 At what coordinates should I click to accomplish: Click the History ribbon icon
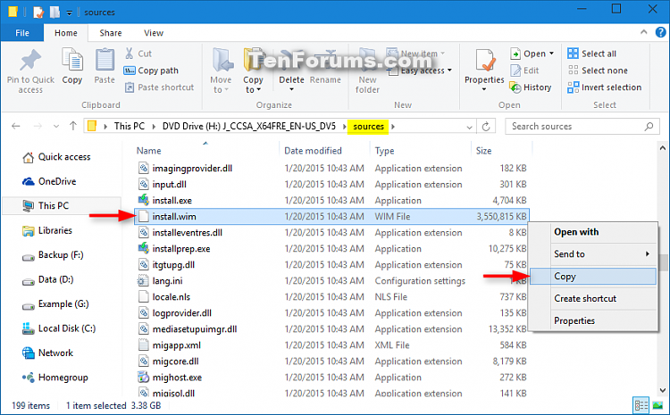[x=515, y=87]
